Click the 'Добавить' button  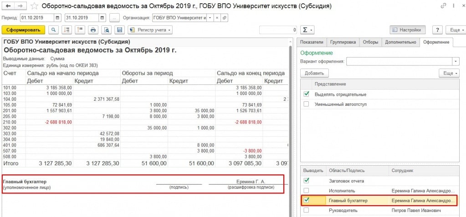pos(314,73)
